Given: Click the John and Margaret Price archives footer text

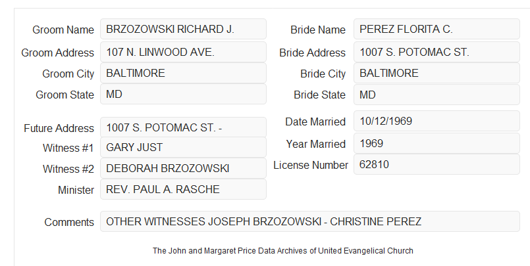Looking at the screenshot, I should (283, 251).
